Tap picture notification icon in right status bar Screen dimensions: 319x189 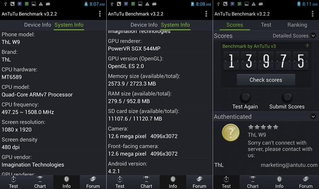pyautogui.click(x=247, y=4)
